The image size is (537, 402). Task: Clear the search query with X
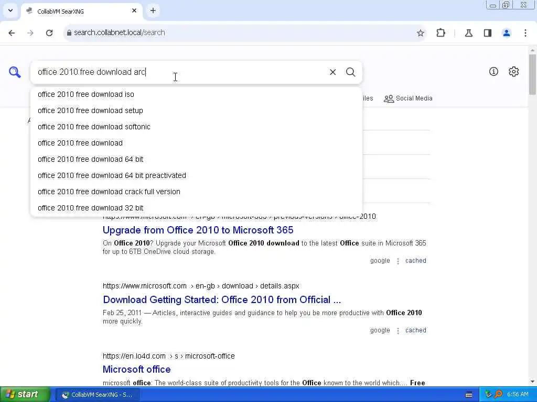click(x=332, y=72)
